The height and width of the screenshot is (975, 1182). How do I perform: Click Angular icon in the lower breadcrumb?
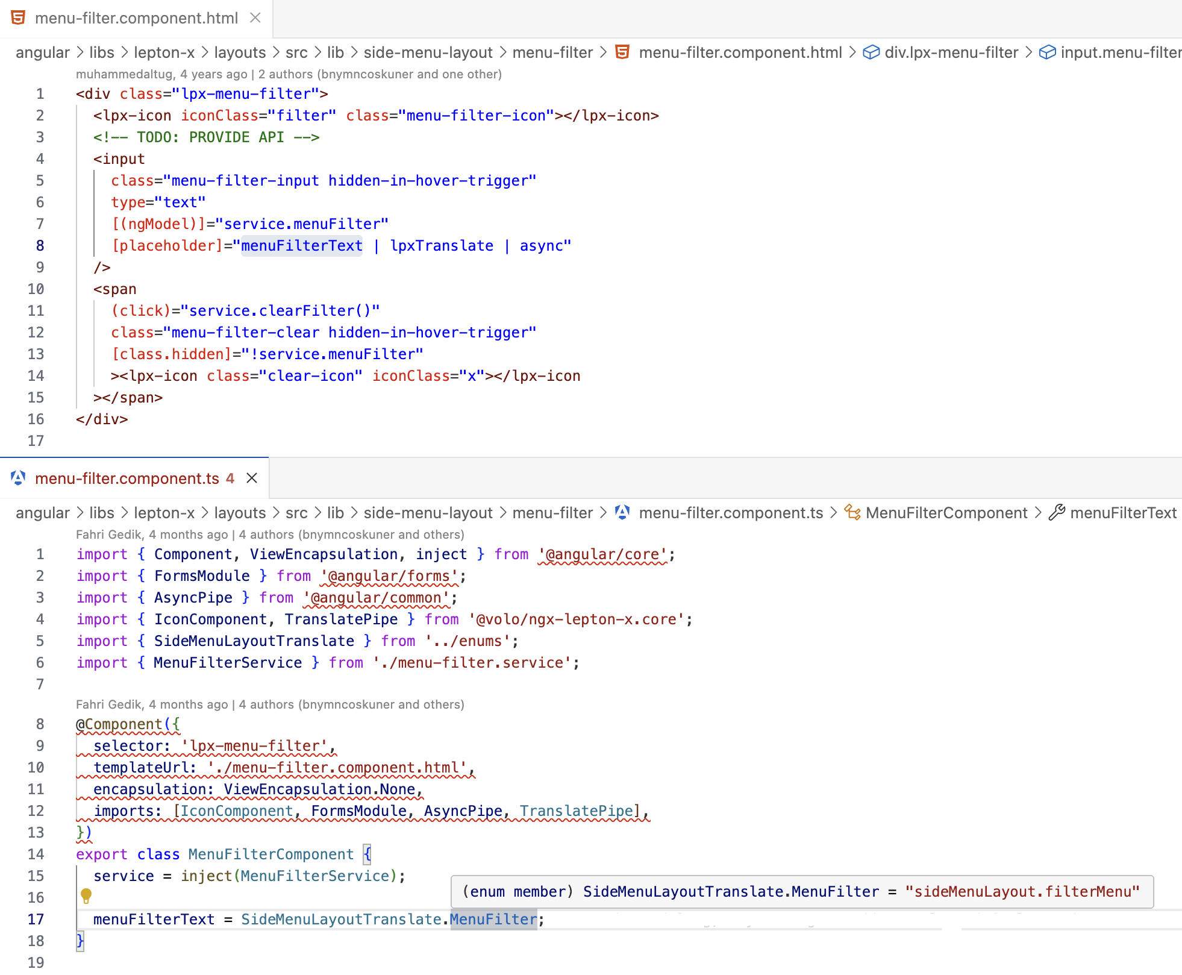pyautogui.click(x=622, y=513)
